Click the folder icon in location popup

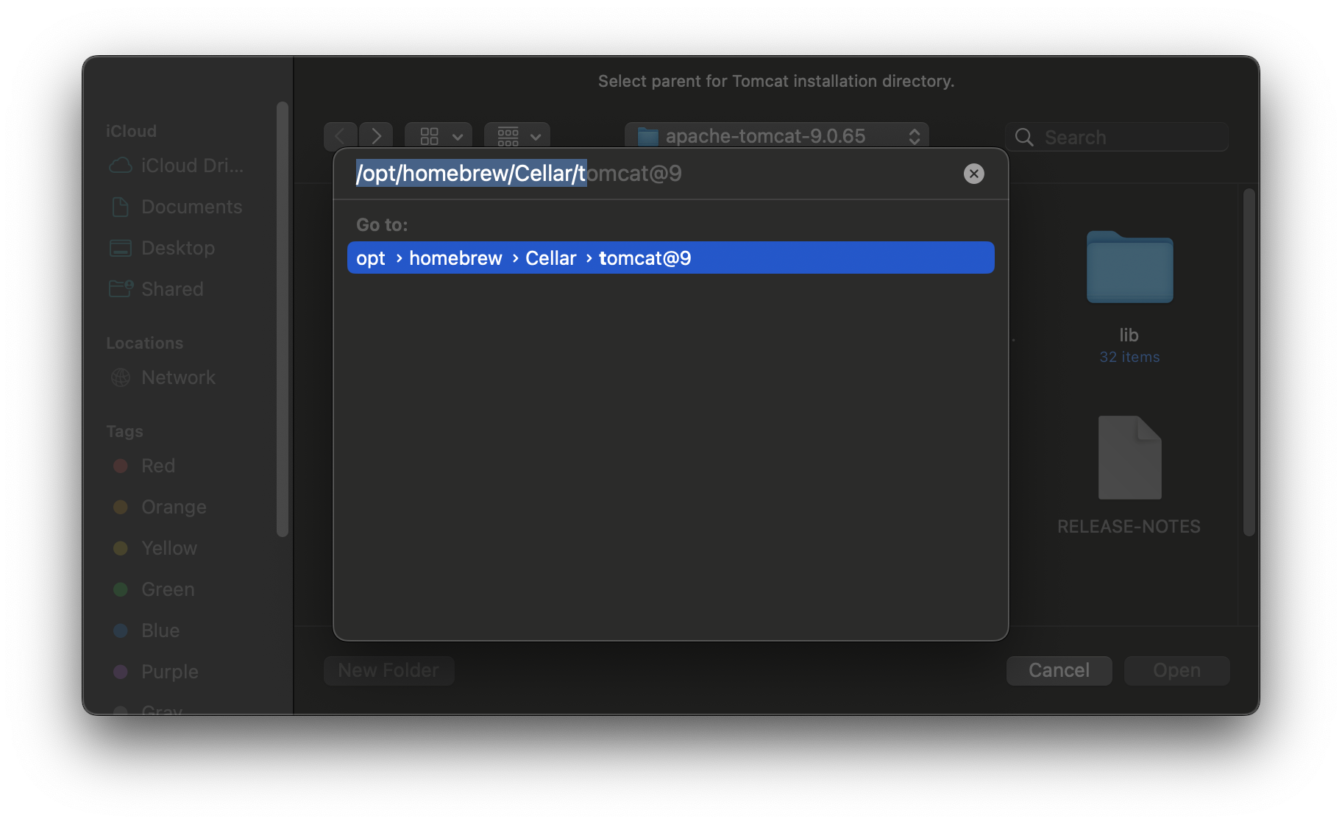point(647,136)
